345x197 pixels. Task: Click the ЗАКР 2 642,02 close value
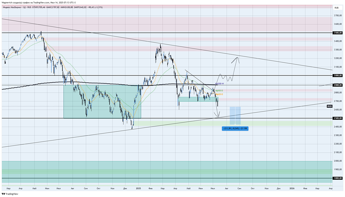[80, 7]
